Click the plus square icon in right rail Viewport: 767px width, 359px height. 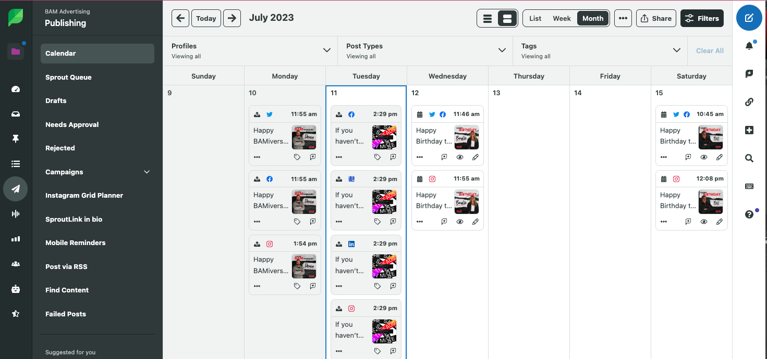(x=749, y=130)
